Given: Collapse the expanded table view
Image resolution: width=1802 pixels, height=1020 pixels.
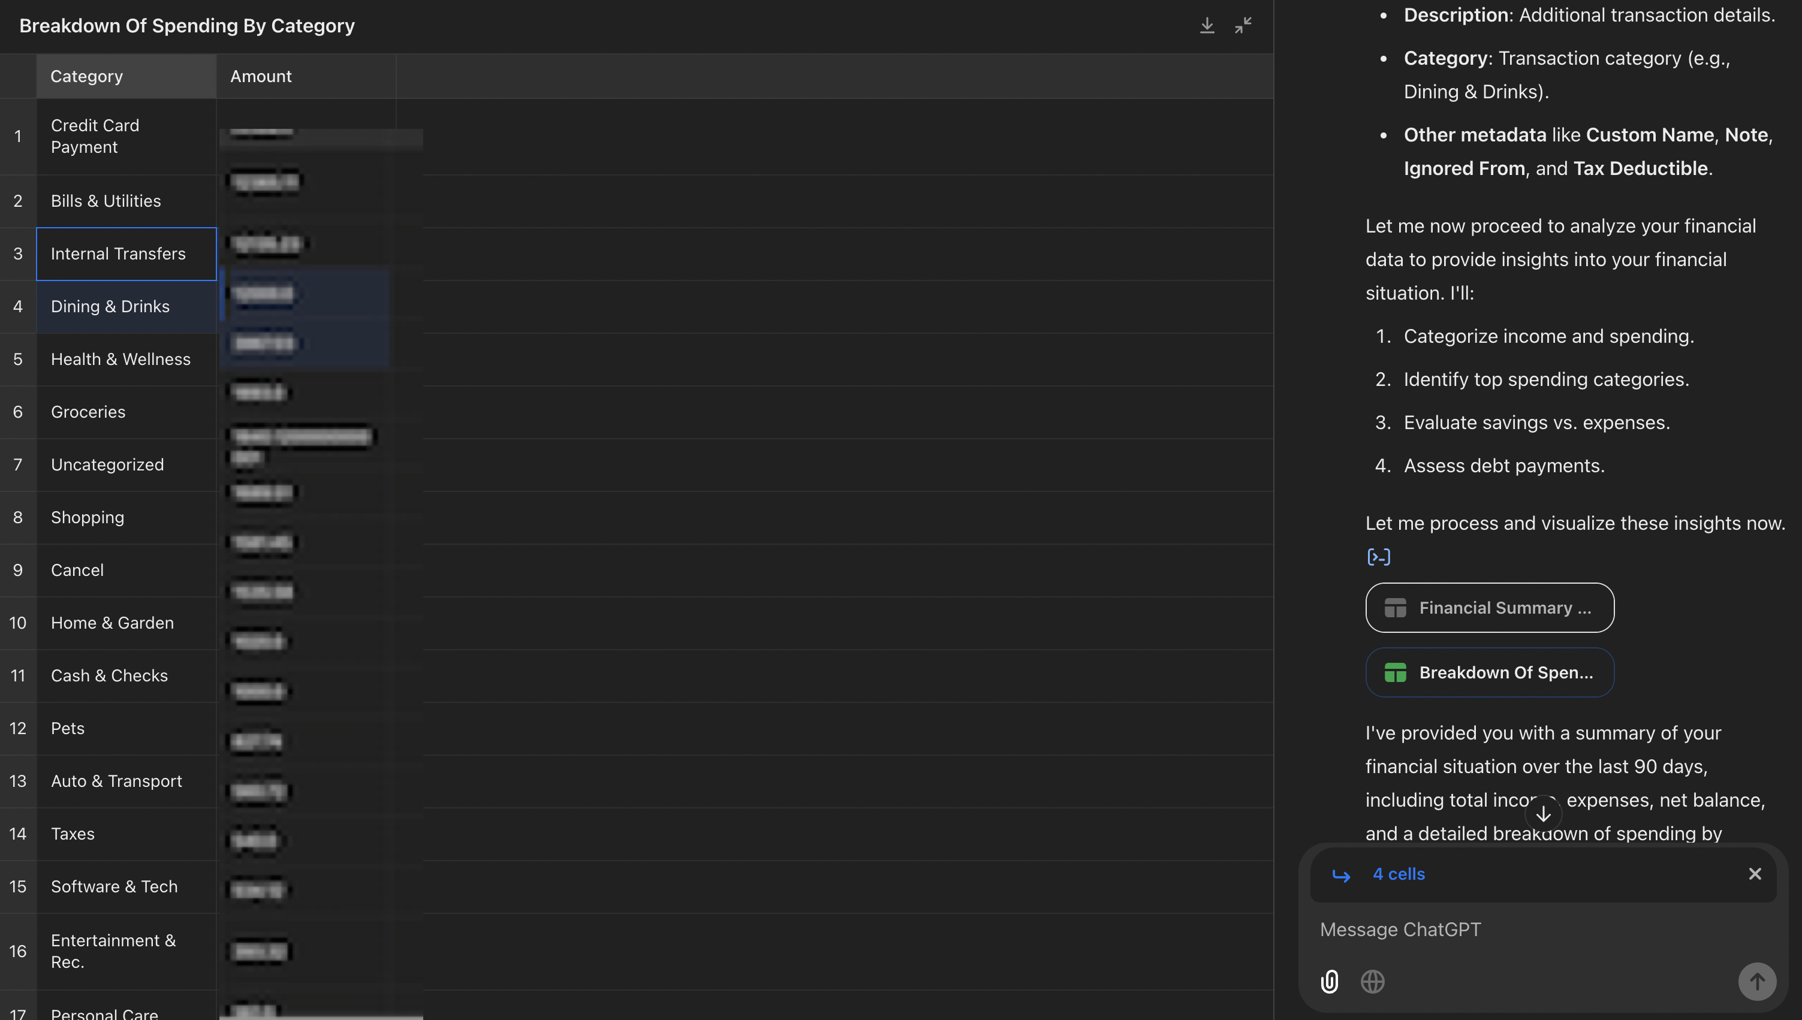Looking at the screenshot, I should click(x=1243, y=26).
